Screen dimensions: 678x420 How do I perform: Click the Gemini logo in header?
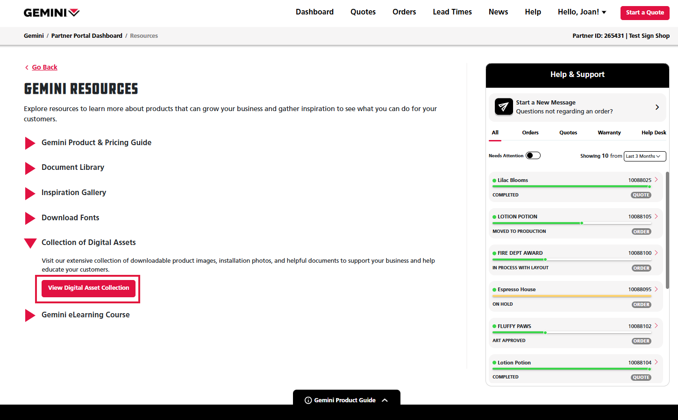click(x=51, y=13)
